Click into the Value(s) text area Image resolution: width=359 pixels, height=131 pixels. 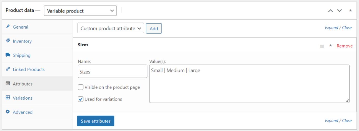coord(249,84)
